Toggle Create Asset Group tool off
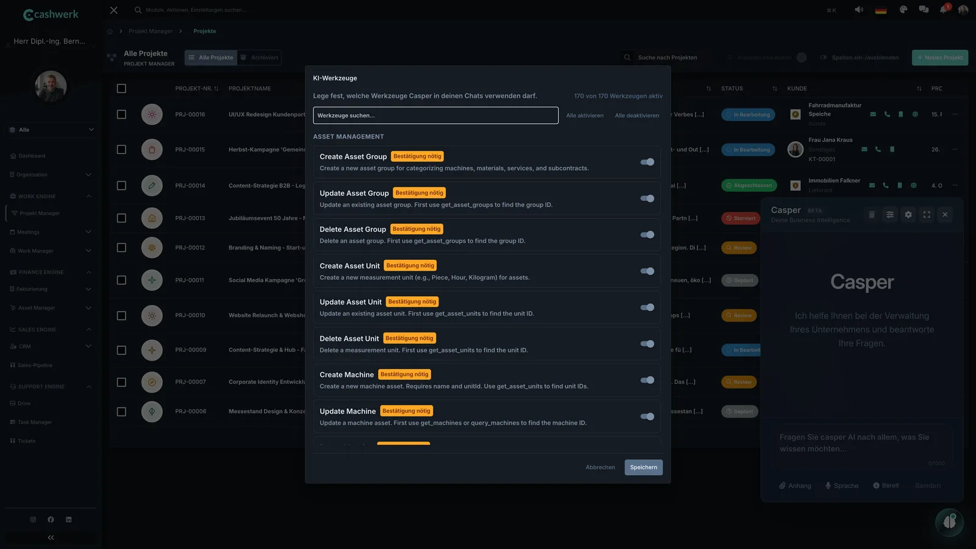The width and height of the screenshot is (976, 549). pos(647,162)
